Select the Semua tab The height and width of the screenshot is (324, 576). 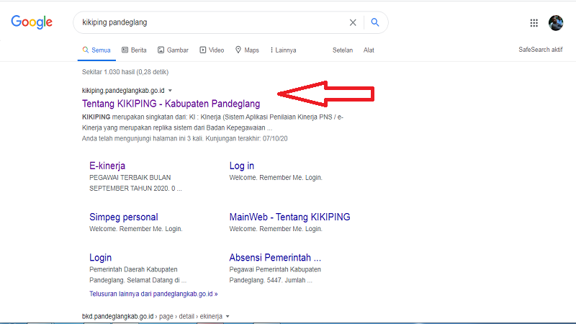(x=96, y=50)
